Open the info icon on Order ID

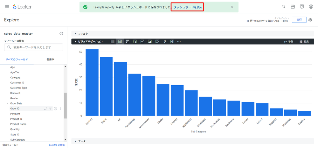55,109
